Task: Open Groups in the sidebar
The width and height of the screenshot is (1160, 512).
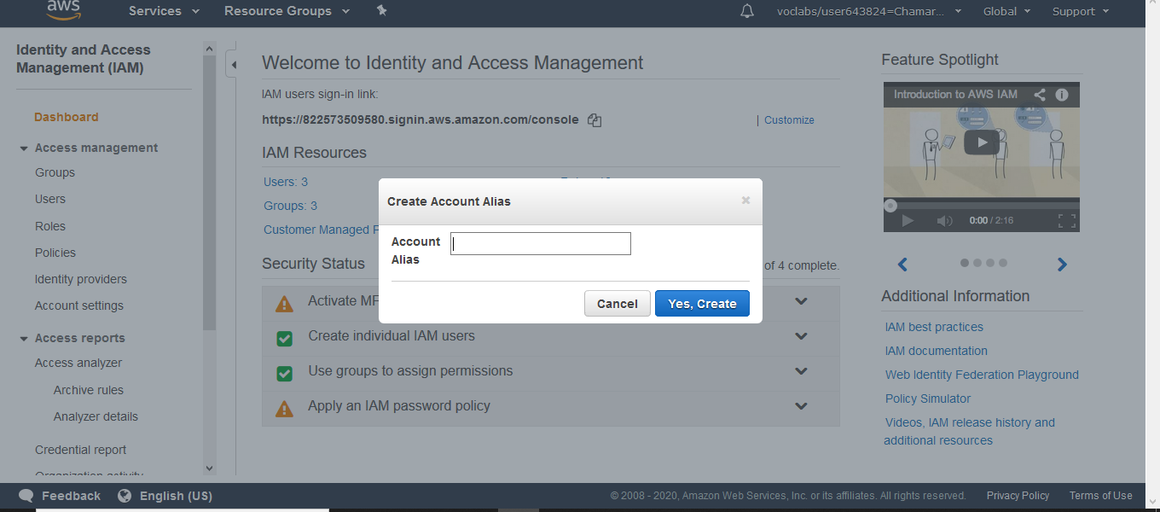Action: 55,172
